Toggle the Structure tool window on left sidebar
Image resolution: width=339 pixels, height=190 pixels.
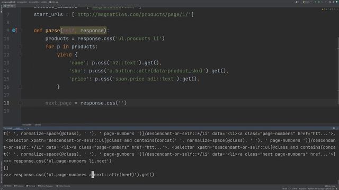click(1, 166)
